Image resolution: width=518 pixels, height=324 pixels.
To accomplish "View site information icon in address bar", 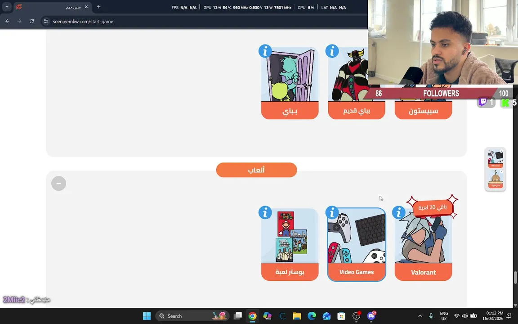I will click(46, 21).
